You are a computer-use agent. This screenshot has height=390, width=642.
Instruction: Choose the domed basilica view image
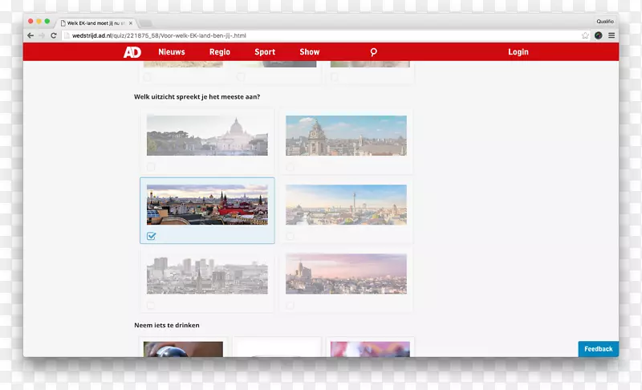pyautogui.click(x=207, y=136)
